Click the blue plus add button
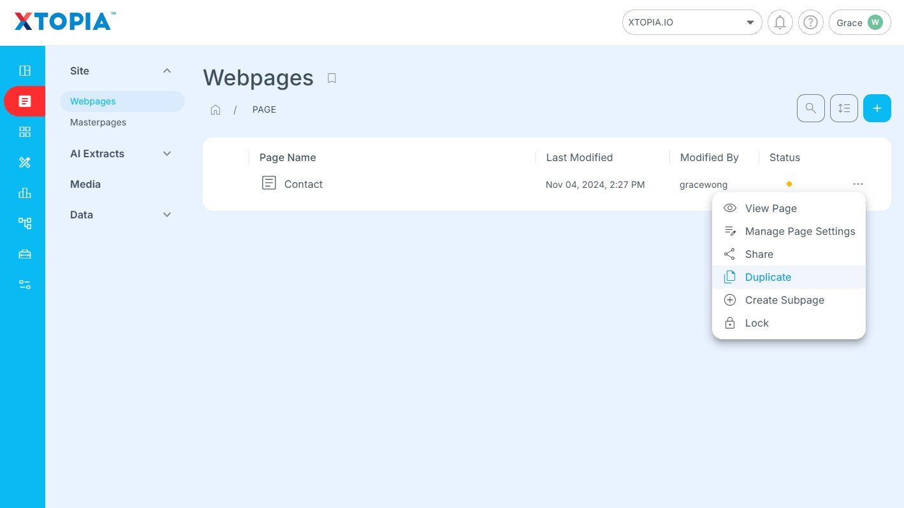This screenshot has width=904, height=508. coord(877,108)
